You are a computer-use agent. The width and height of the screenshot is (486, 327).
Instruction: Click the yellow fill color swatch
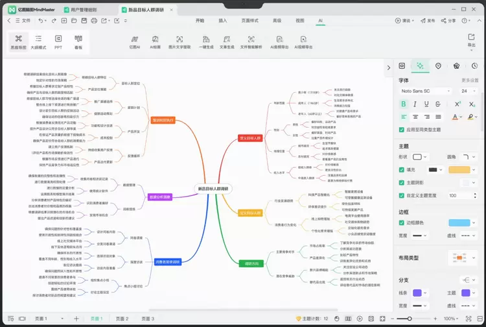point(458,169)
